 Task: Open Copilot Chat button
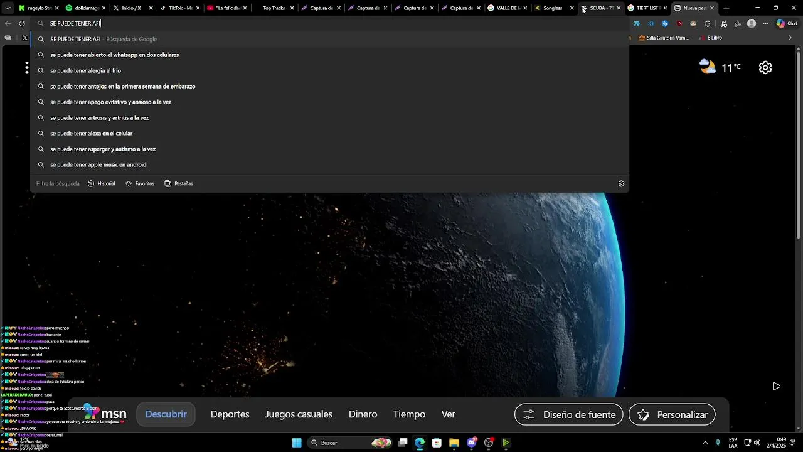click(787, 24)
